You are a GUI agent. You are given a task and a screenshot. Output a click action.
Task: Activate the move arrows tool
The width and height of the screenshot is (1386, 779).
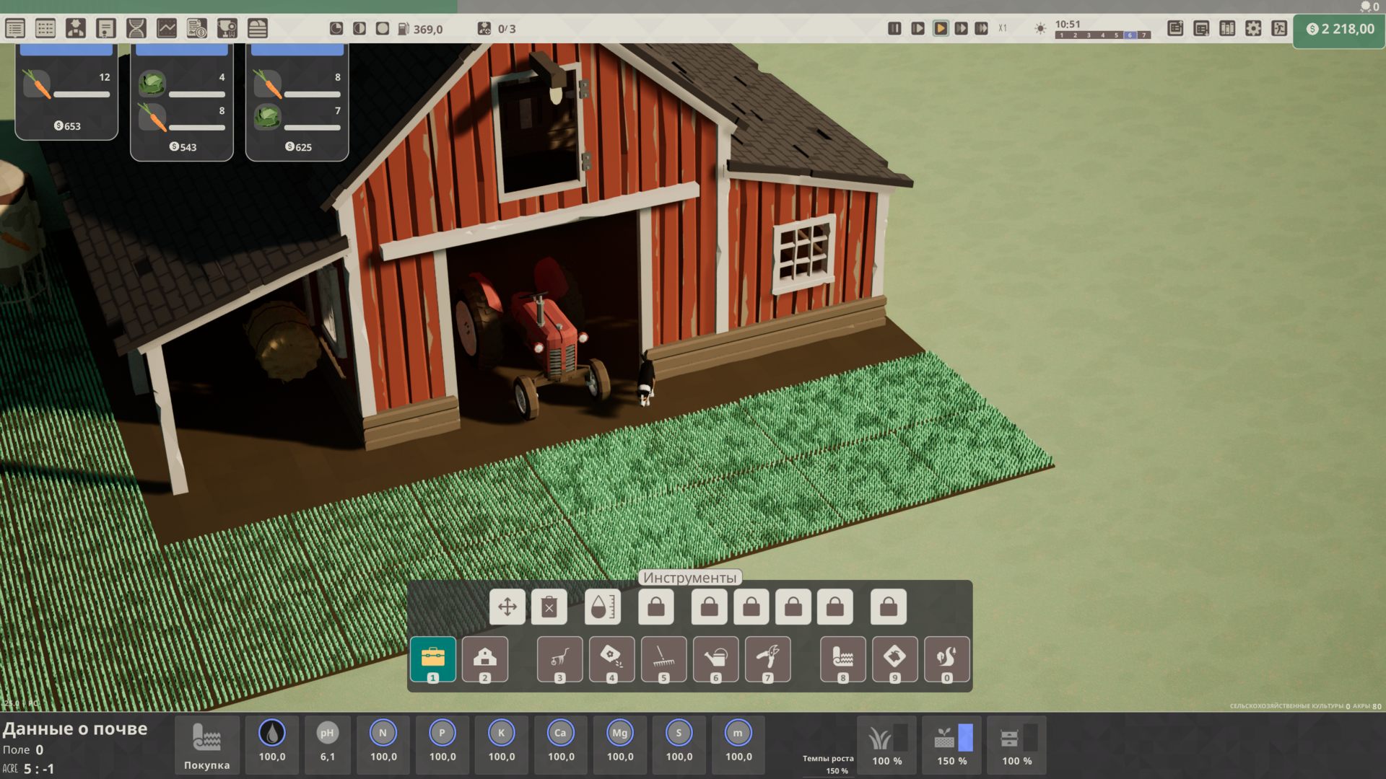point(507,607)
